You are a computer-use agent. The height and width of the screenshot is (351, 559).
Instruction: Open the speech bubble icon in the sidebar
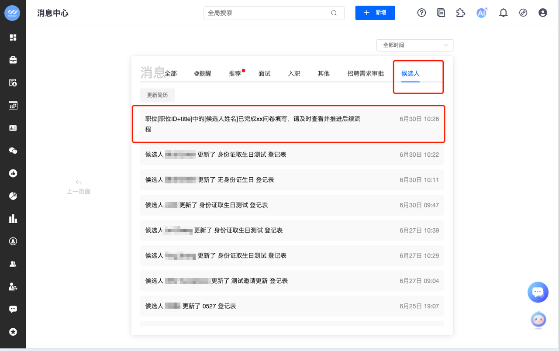pos(13,309)
